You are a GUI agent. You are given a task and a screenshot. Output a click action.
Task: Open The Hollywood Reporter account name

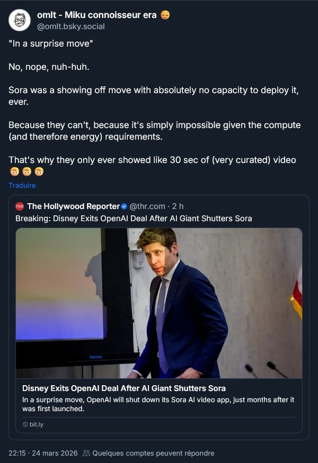coord(73,206)
